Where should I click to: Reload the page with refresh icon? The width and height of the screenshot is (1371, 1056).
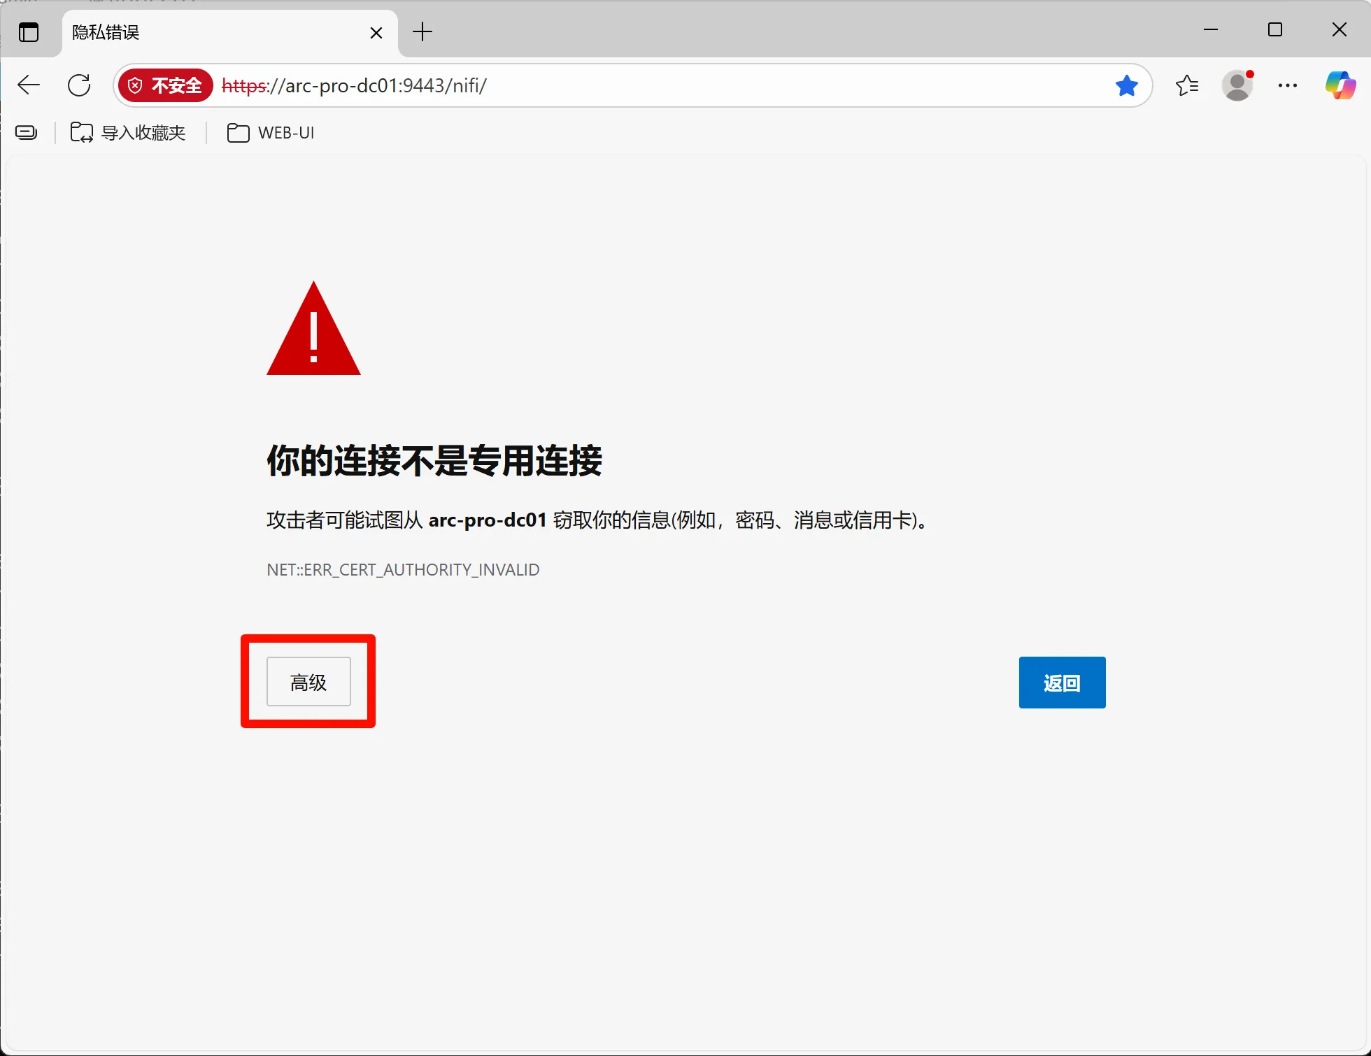(x=79, y=85)
